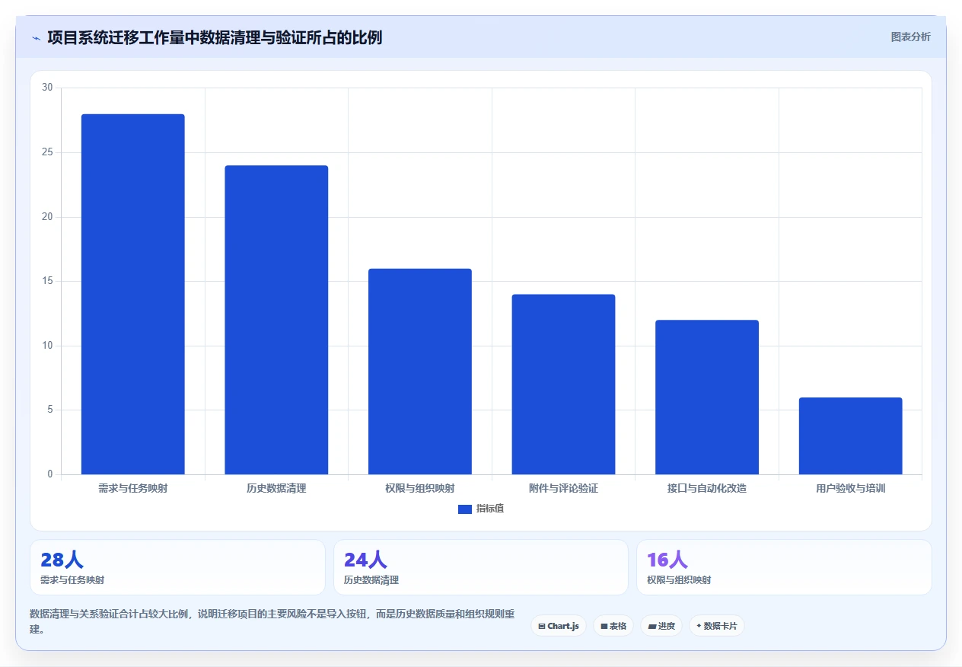Click the 指标值 legend label
Screen dimensions: 962x667
(x=490, y=509)
